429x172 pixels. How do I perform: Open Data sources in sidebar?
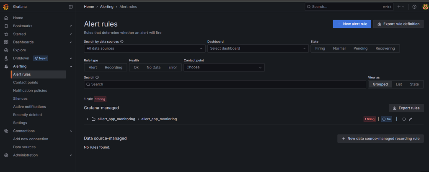[24, 147]
